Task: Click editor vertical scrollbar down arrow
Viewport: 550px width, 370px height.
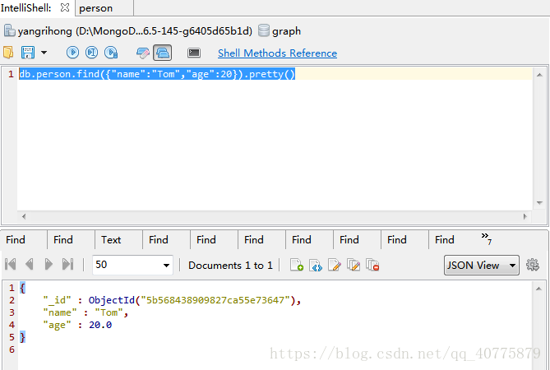Action: tap(539, 203)
